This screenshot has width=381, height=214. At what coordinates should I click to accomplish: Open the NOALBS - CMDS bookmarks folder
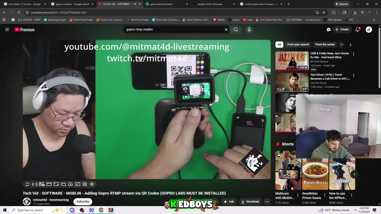pos(29,20)
